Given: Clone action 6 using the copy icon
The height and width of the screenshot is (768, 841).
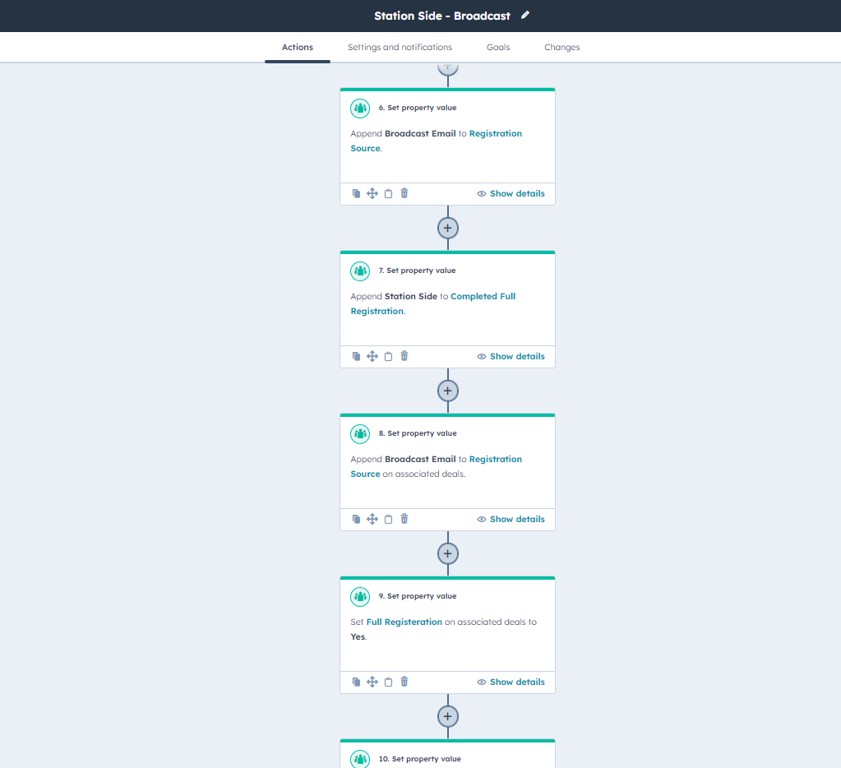Looking at the screenshot, I should pos(356,193).
